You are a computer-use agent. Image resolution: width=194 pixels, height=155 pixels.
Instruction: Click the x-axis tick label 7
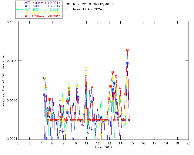click(x=41, y=143)
